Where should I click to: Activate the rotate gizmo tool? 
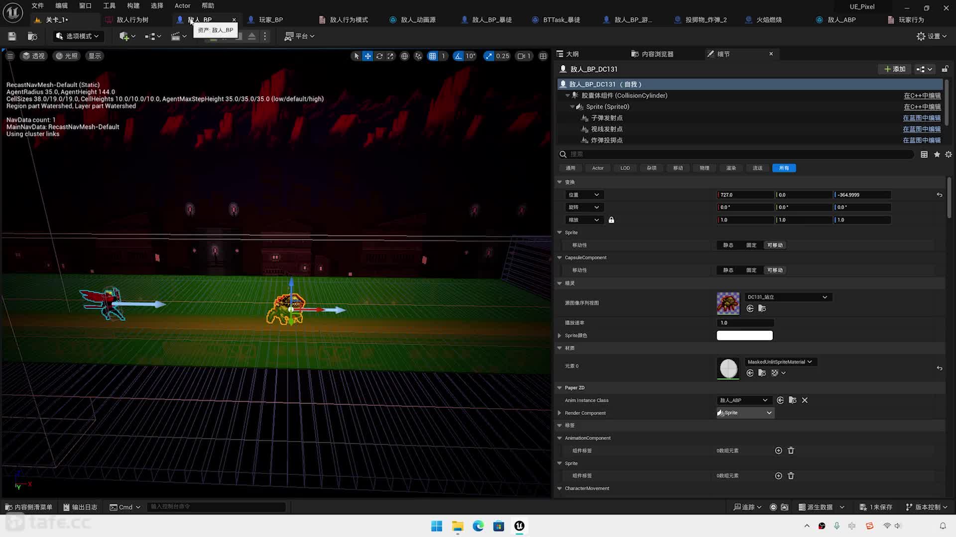(x=379, y=56)
